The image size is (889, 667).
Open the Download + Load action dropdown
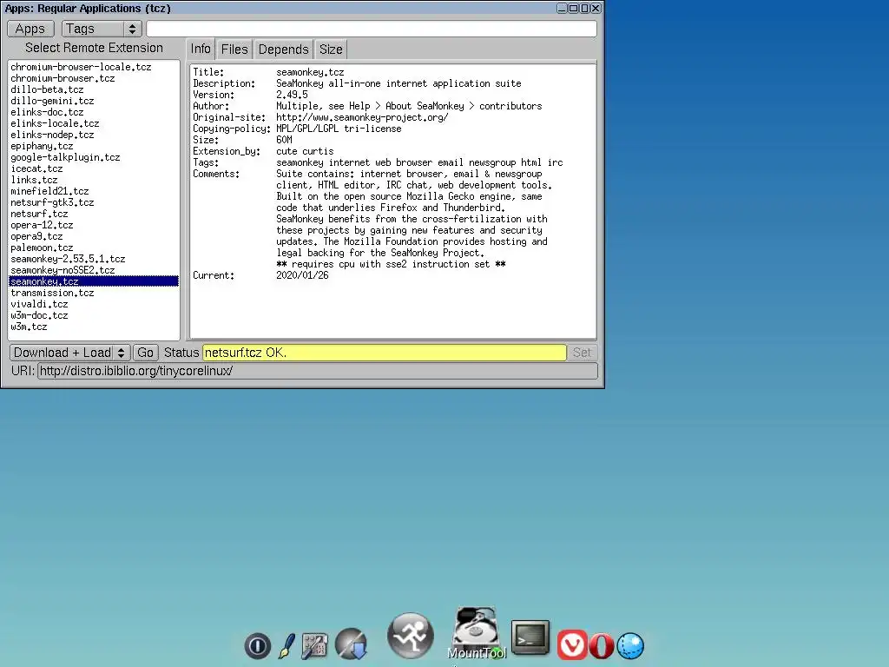click(69, 353)
